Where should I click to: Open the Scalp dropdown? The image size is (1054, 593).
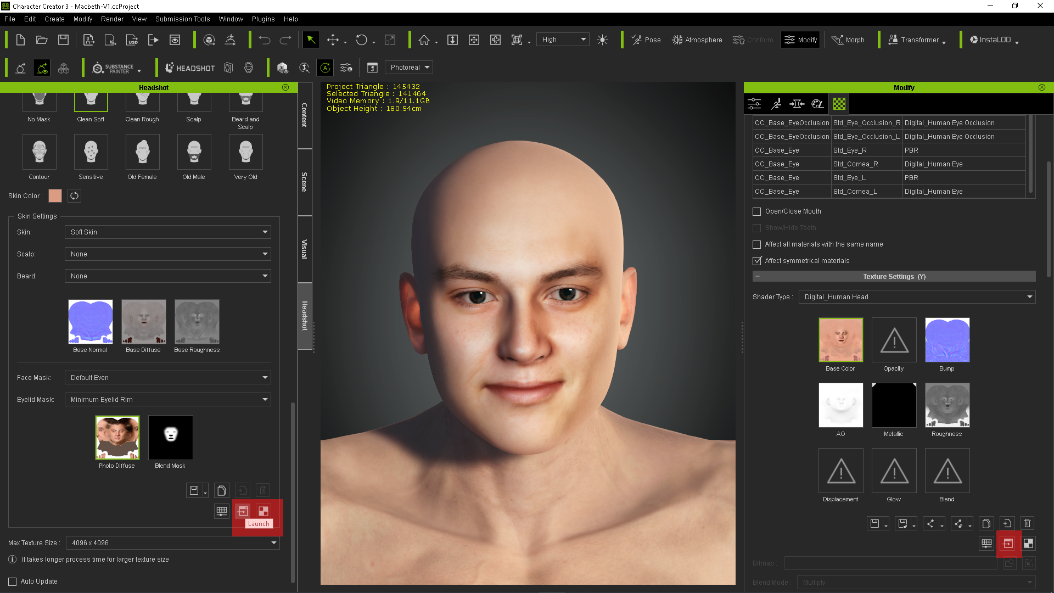[167, 254]
